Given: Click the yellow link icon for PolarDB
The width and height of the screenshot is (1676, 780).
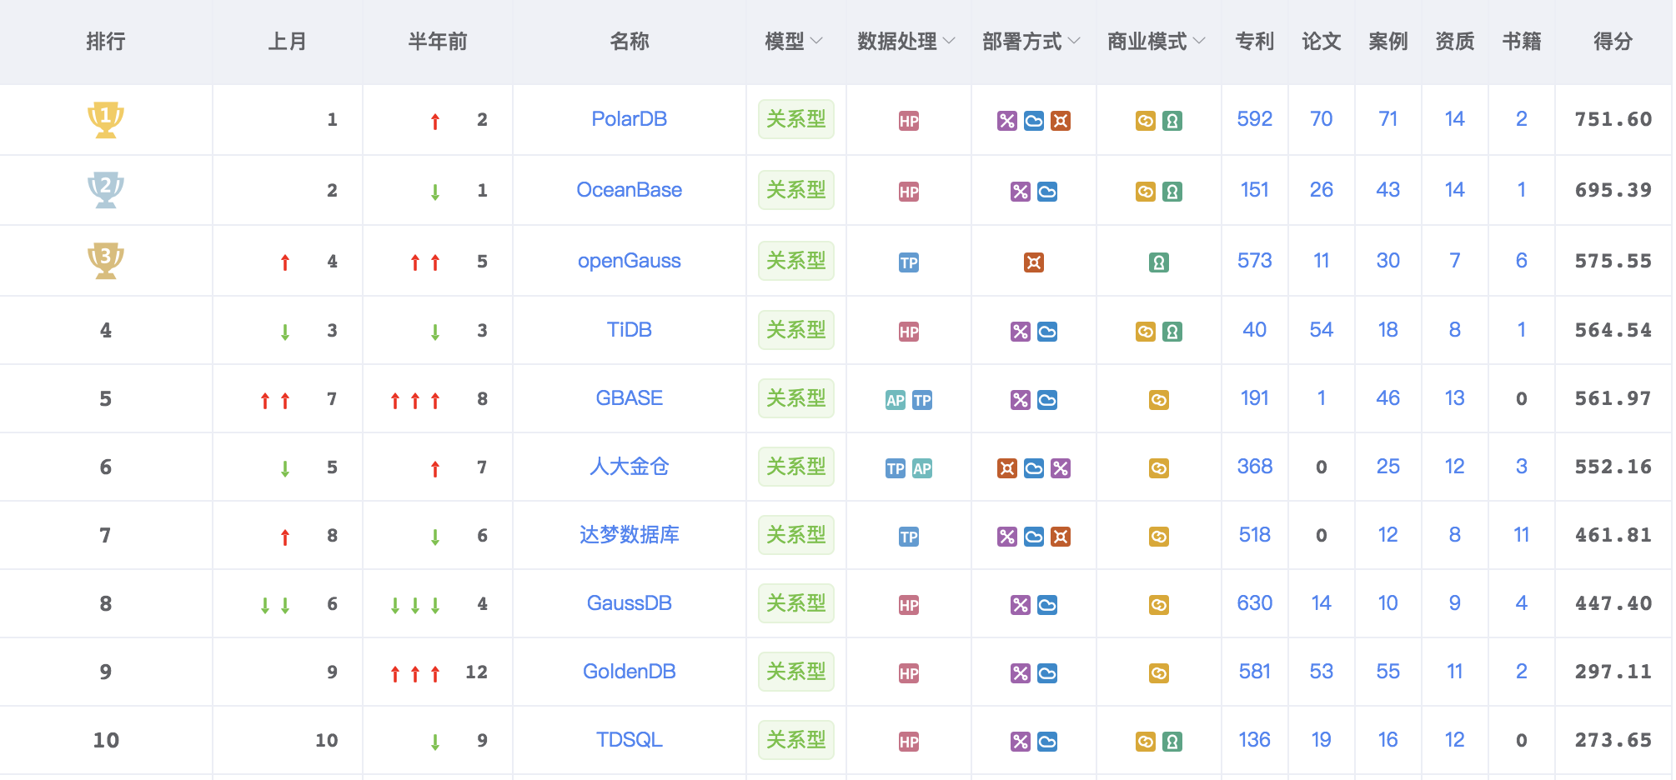Looking at the screenshot, I should [x=1146, y=121].
